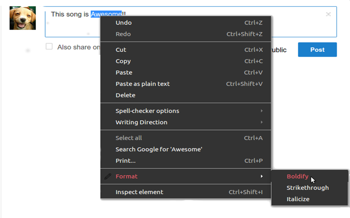Screen dimensions: 350x218
Task: Expand the Spell-checker options submenu arrow
Action: (262, 111)
